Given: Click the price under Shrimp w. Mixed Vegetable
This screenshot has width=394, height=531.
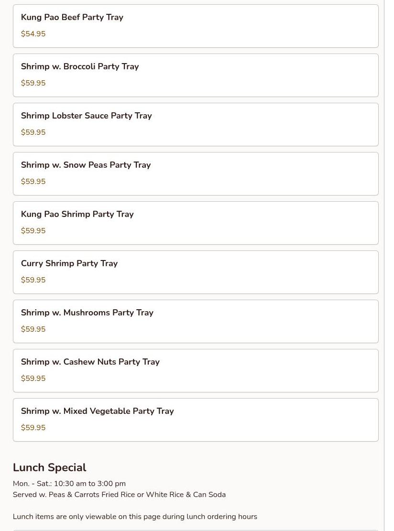Looking at the screenshot, I should tap(33, 428).
